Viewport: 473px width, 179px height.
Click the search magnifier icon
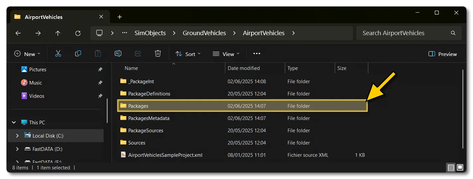453,33
